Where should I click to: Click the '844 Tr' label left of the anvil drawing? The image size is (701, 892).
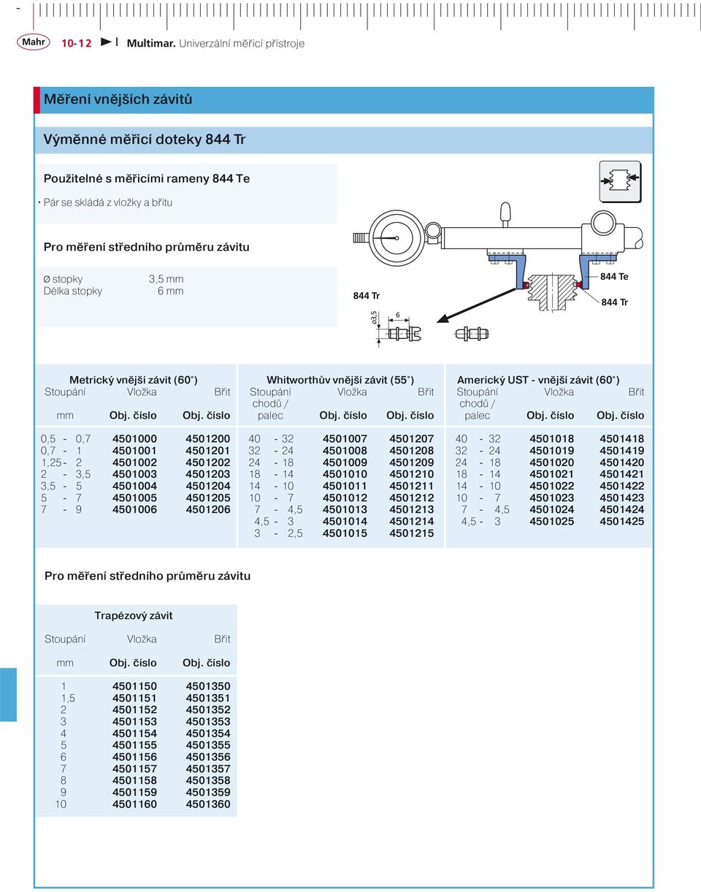[x=367, y=295]
